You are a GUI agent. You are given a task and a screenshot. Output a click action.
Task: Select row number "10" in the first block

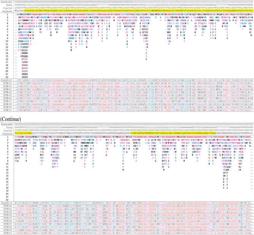(x=7, y=41)
